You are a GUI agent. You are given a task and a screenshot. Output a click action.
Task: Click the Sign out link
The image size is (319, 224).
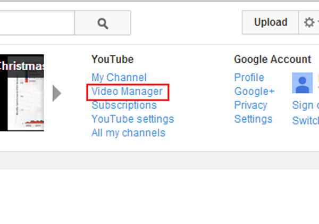click(306, 105)
